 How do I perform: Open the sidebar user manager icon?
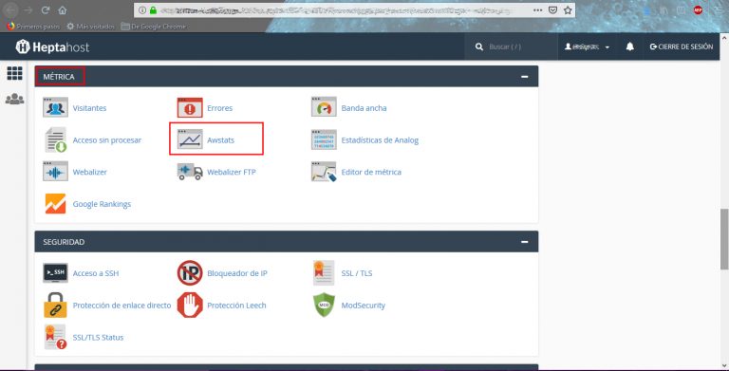tap(14, 99)
